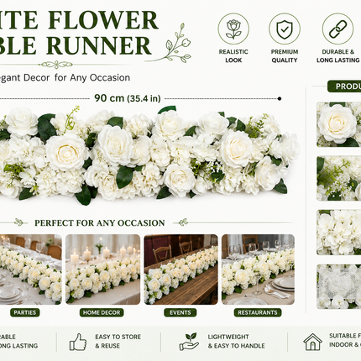
Task: Open the white hydrangea detail thumbnail
Action: [339, 232]
